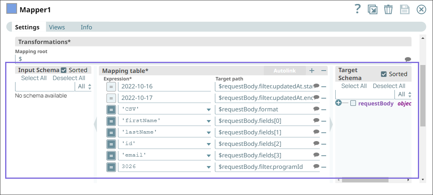Click the save floppy disk icon
Viewport: 433px width, 195px height.
click(x=404, y=10)
